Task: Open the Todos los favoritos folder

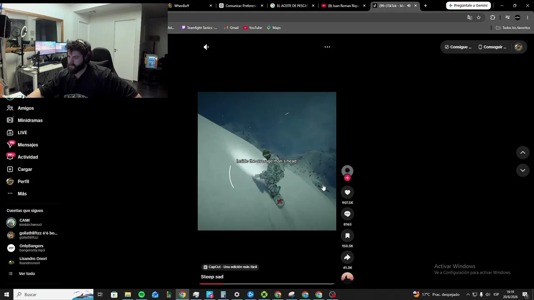Action: [513, 28]
